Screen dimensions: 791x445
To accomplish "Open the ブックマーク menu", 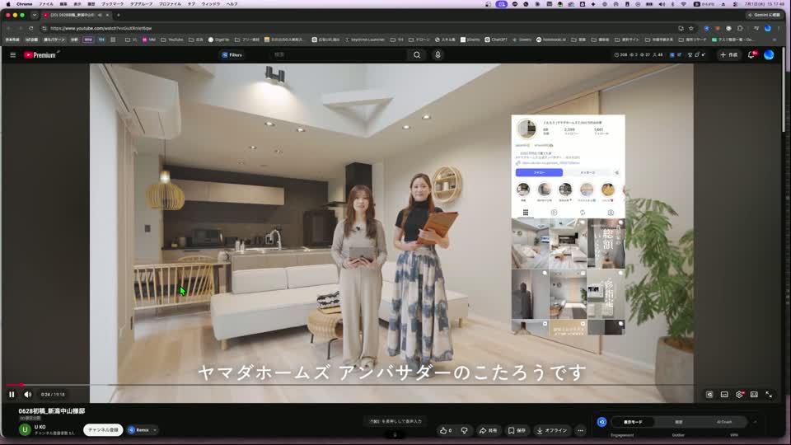I will click(x=113, y=4).
